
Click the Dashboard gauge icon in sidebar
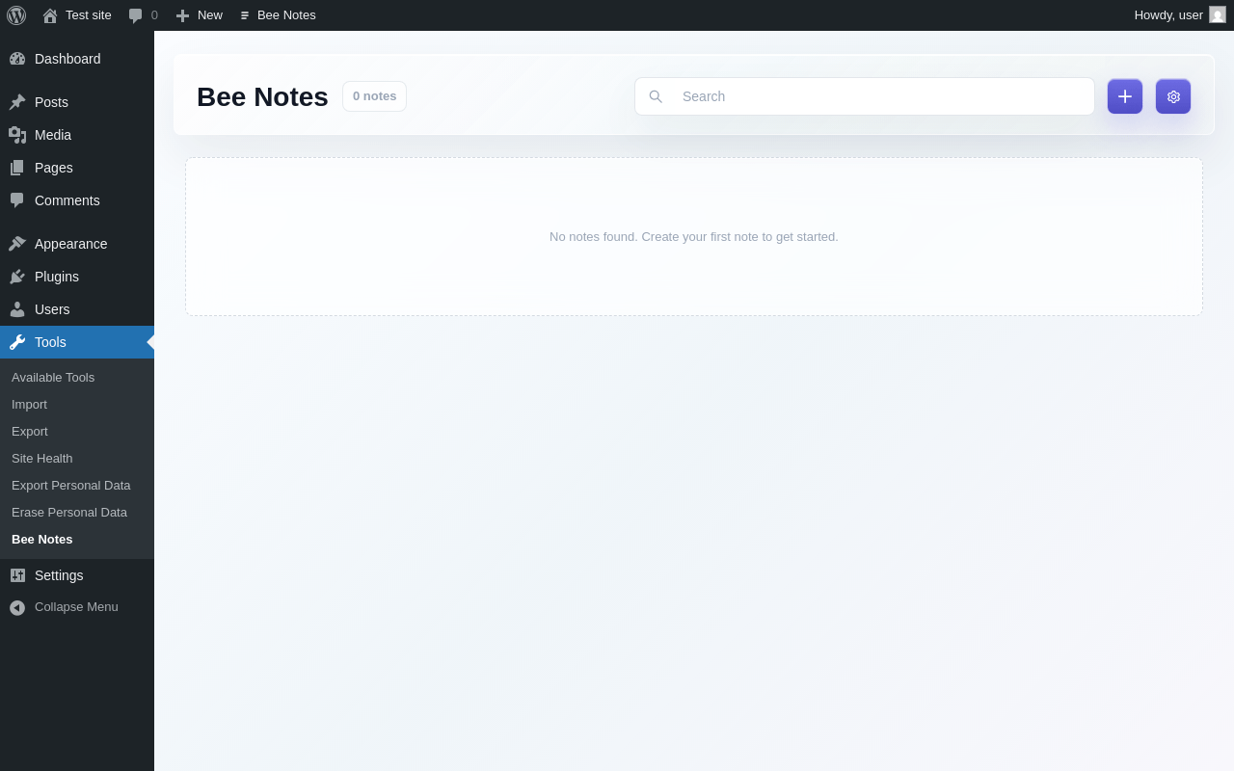pos(17,59)
